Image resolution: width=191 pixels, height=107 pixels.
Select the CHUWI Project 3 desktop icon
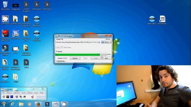tap(26, 7)
